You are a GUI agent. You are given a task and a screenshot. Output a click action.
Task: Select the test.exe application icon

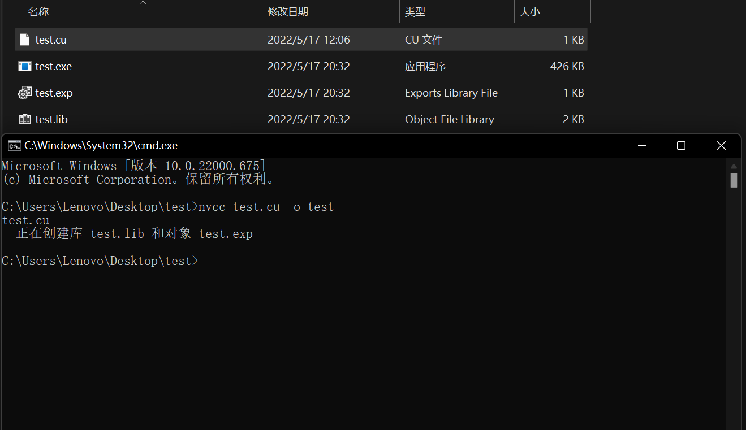click(24, 66)
